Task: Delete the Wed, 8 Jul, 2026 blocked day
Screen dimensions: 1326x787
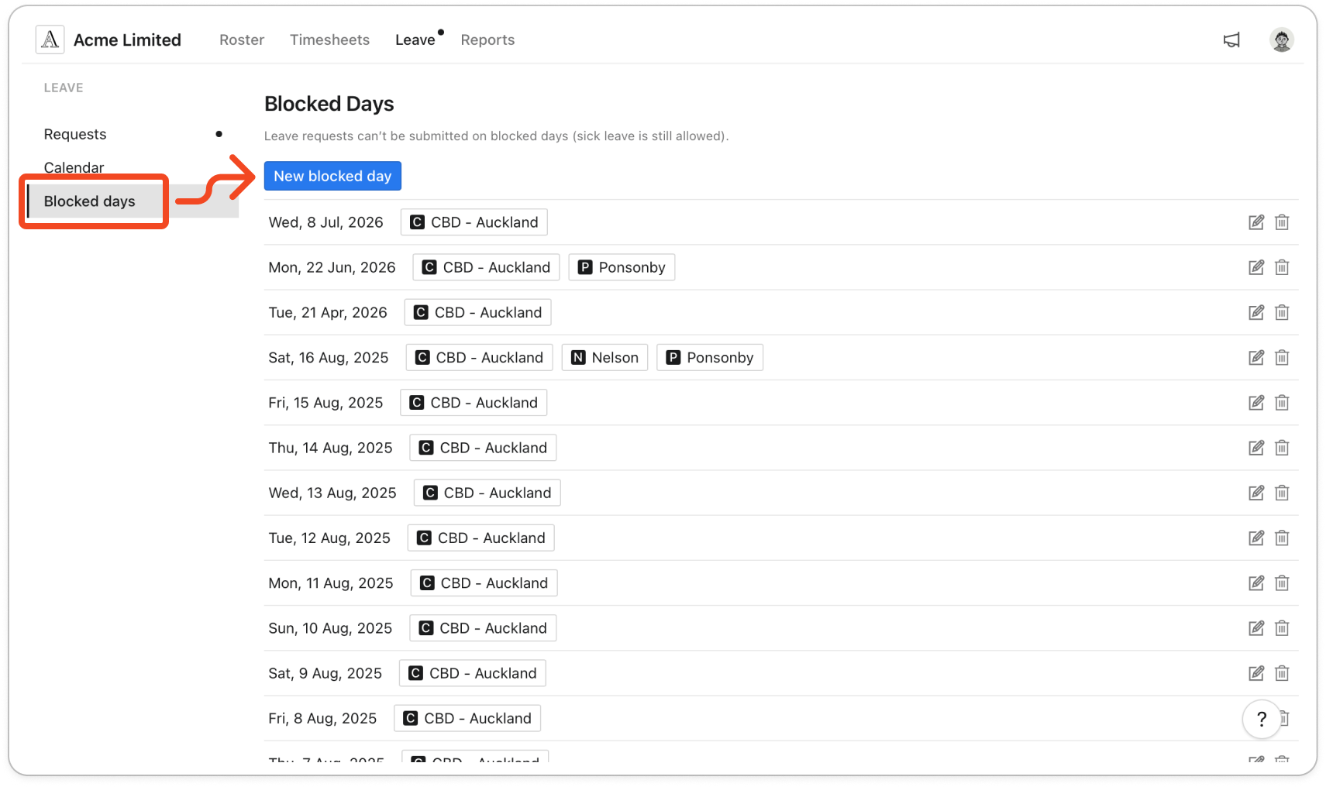Action: point(1282,222)
